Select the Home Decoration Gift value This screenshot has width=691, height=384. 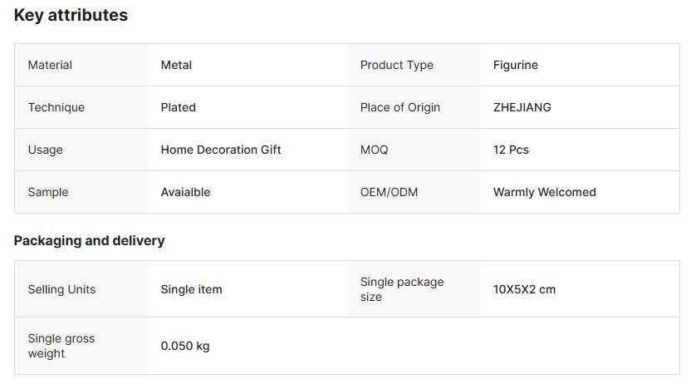[x=221, y=150]
